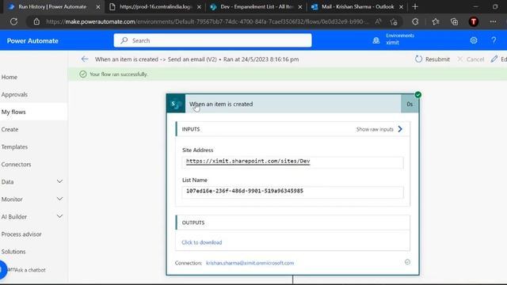Open the browser Collections icon

point(454,21)
